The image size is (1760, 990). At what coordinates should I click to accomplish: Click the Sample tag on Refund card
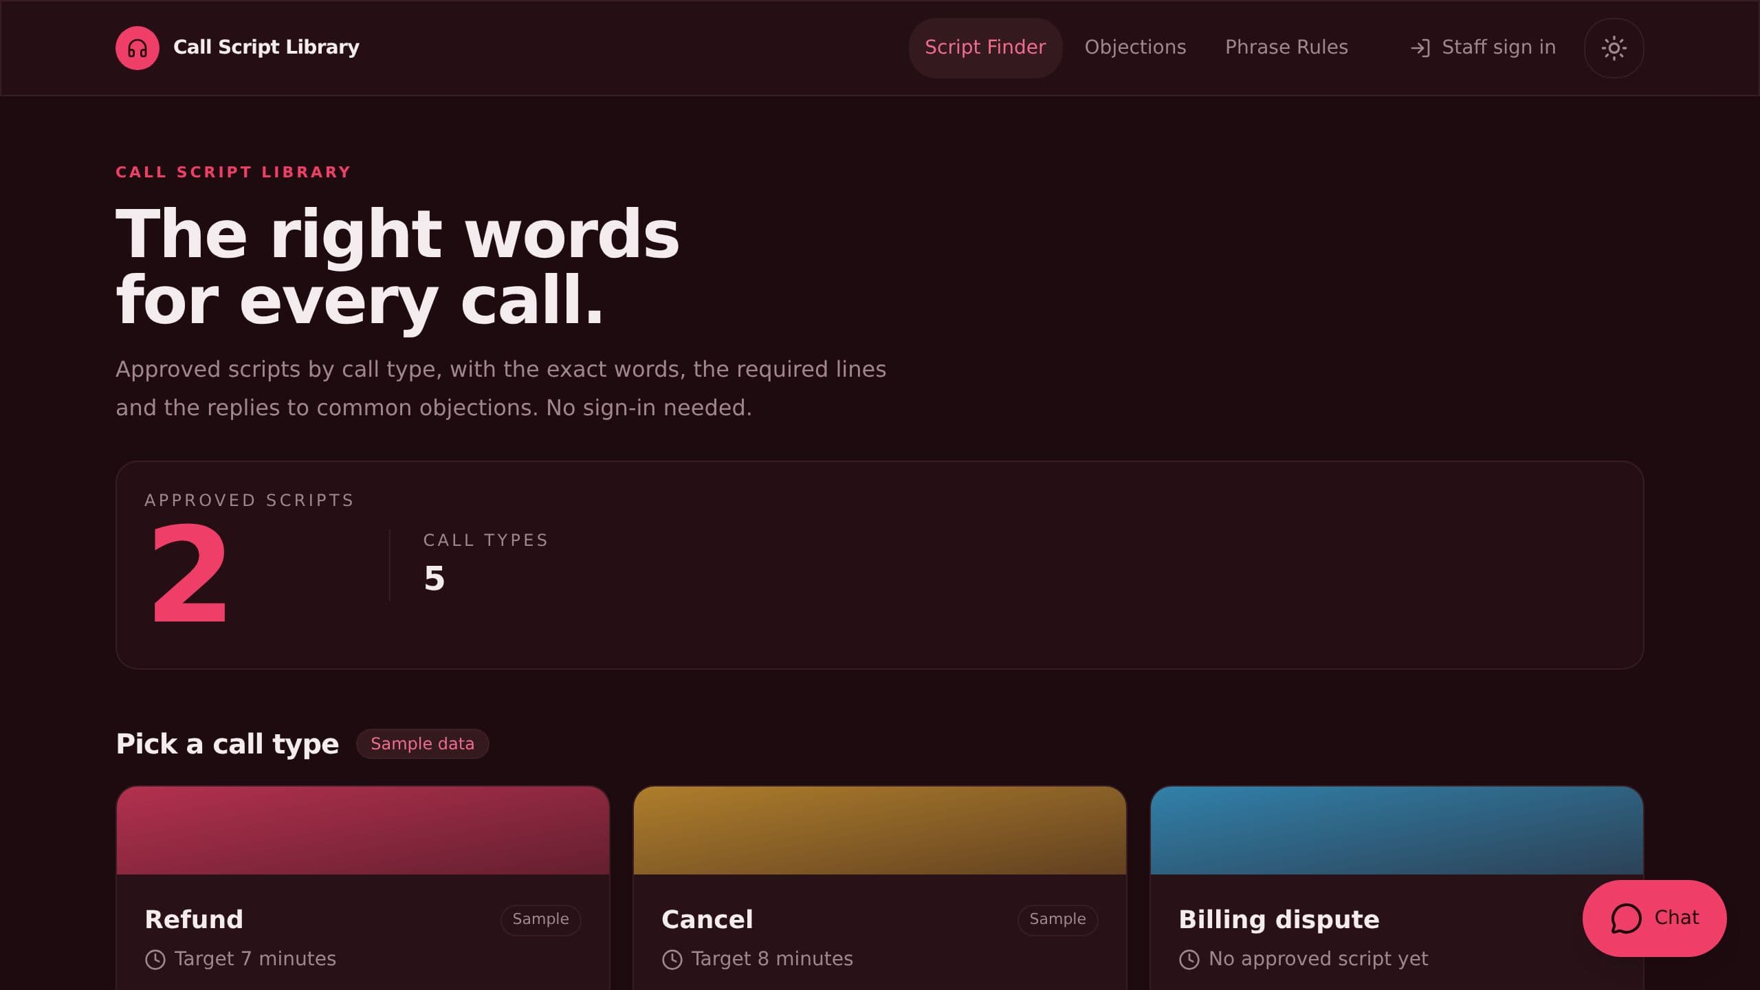tap(540, 919)
